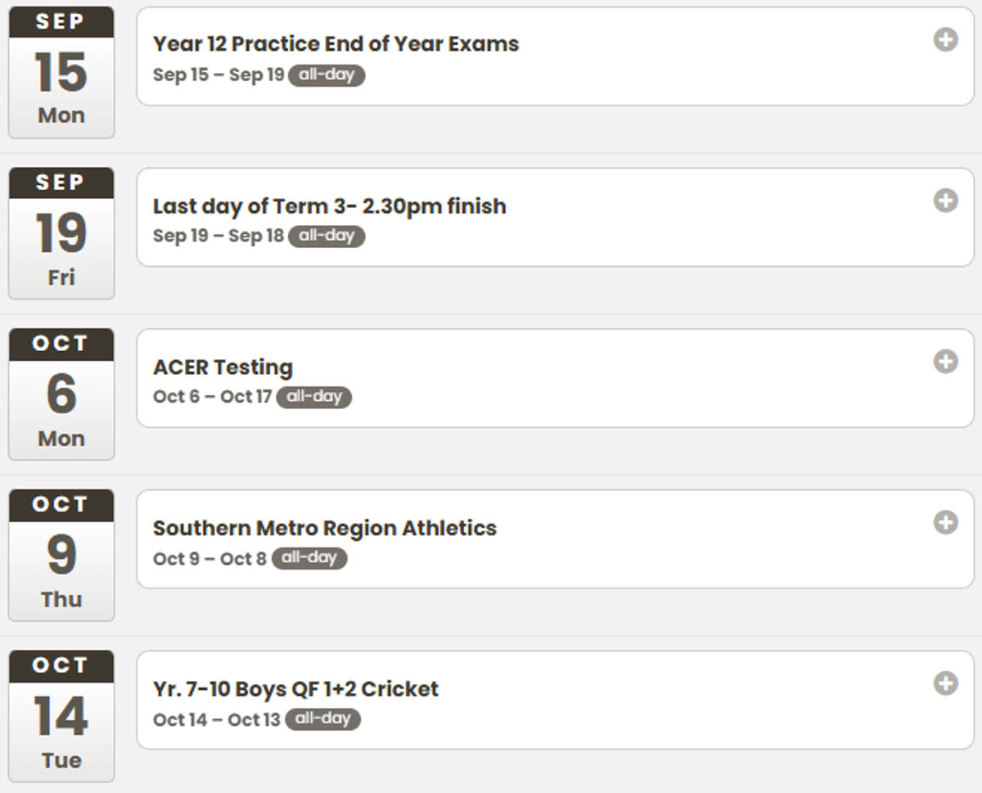Click plus icon on Boys QF Cricket event
Screen dimensions: 982x793
click(945, 683)
